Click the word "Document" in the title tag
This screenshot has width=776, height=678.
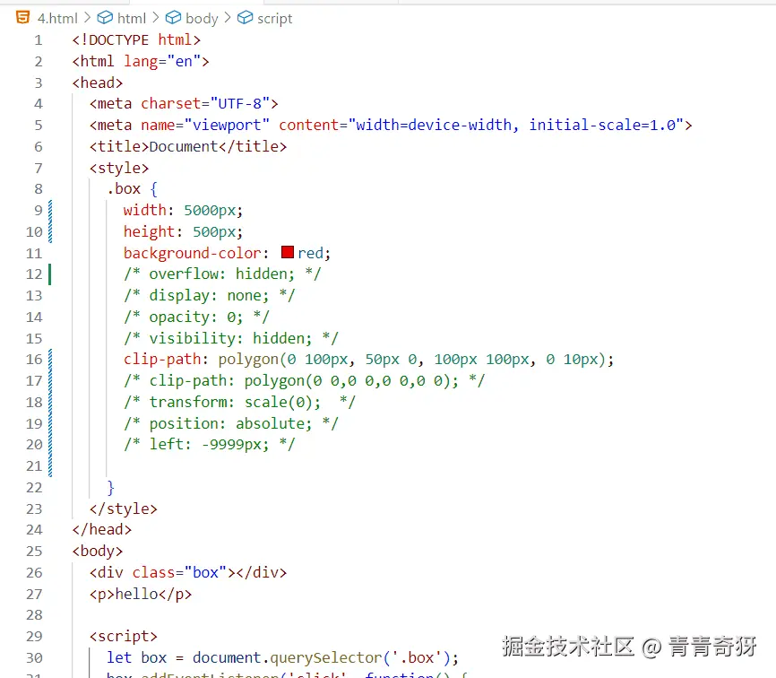pos(184,146)
